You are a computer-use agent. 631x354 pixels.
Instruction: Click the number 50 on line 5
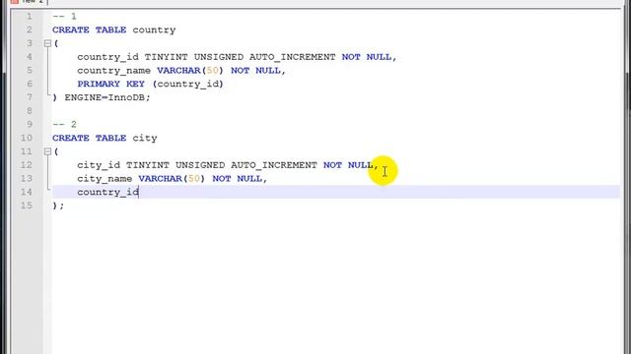point(213,71)
